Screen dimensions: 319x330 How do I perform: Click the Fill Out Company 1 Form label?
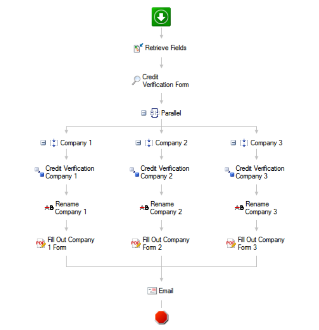(x=71, y=243)
